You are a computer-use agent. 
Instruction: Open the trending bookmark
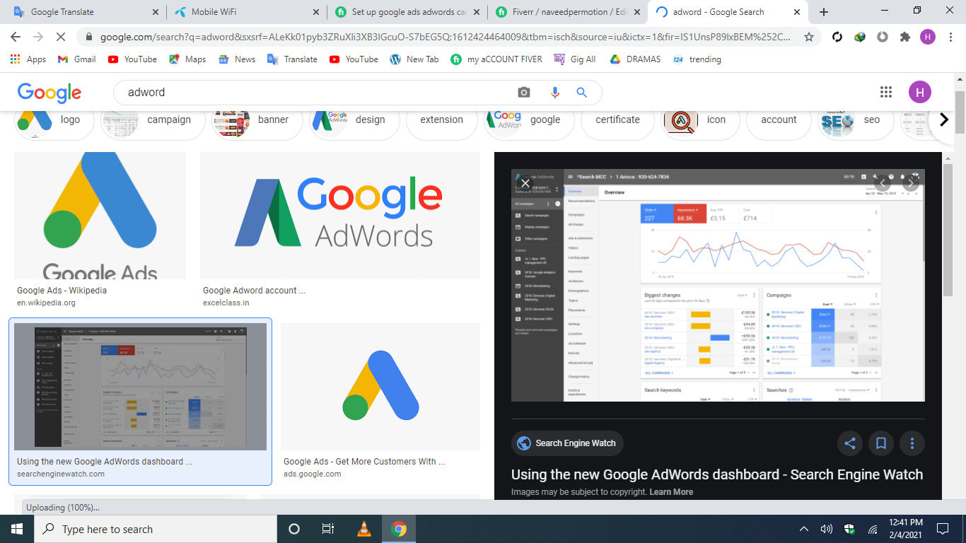(x=697, y=59)
